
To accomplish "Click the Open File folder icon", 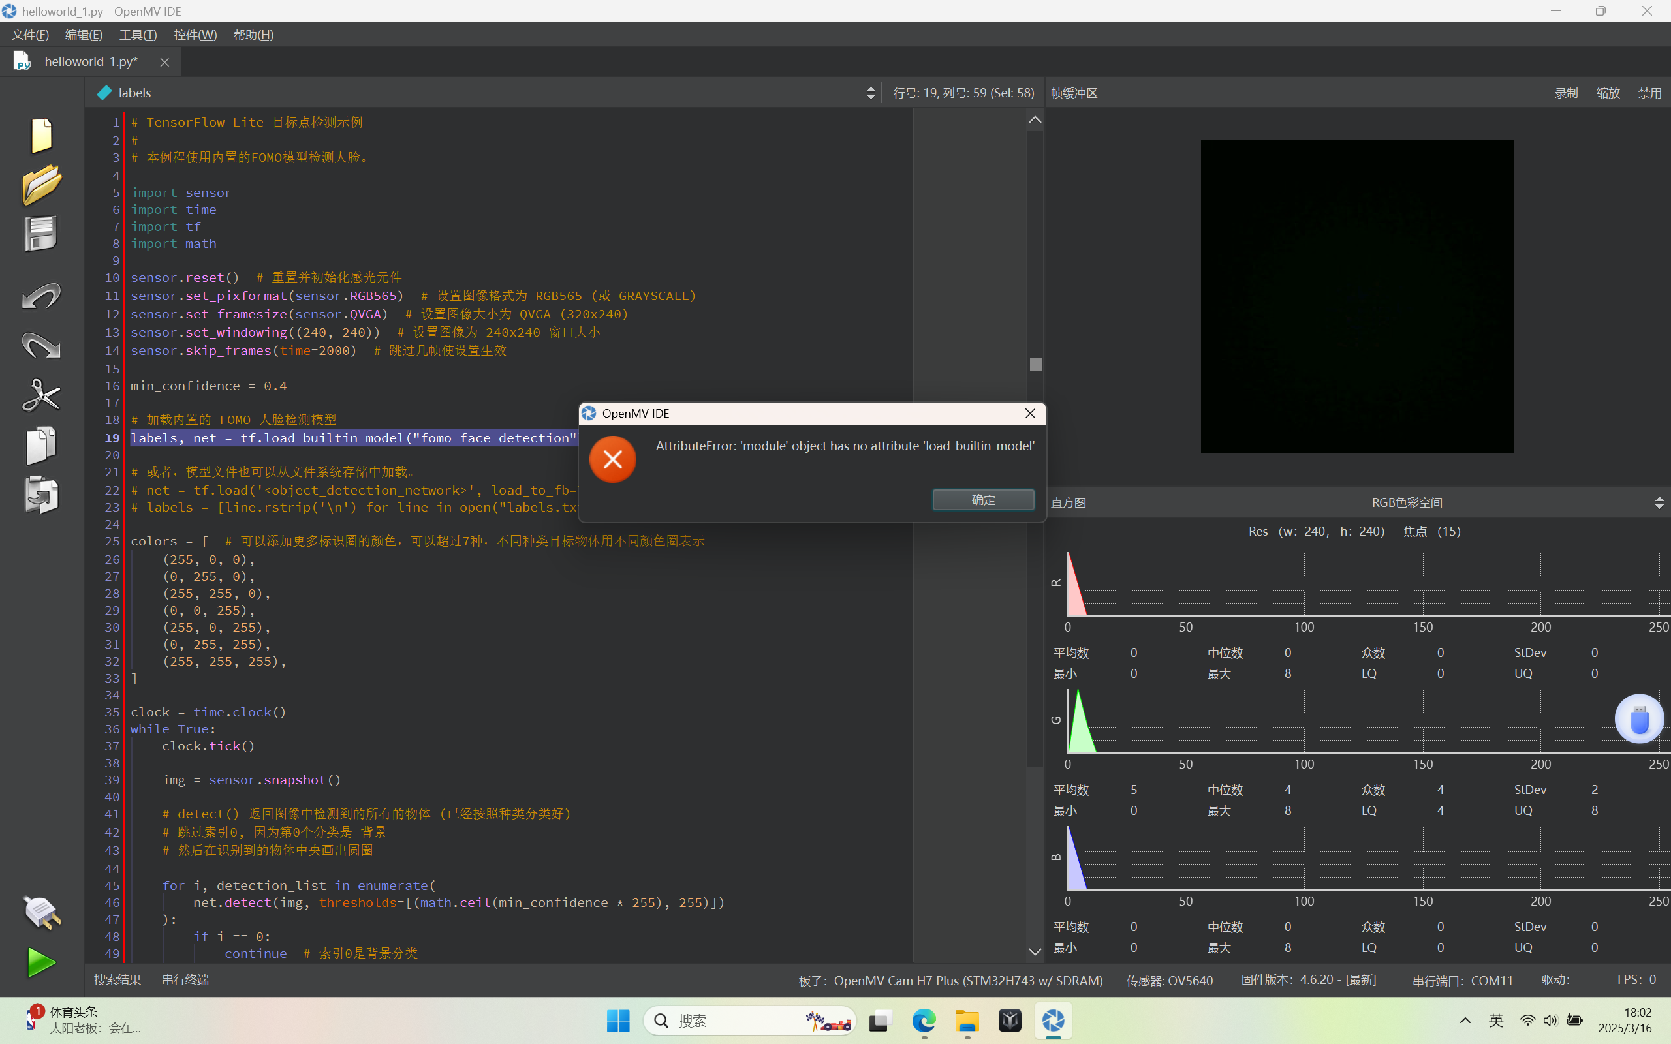I will pyautogui.click(x=41, y=185).
